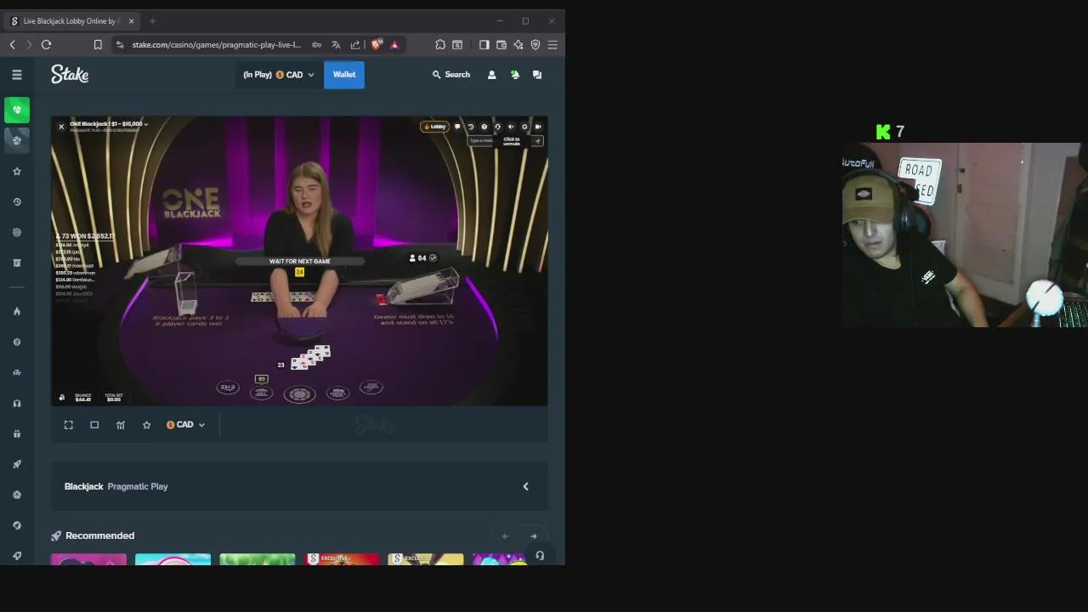Click the main center bet spot
This screenshot has width=1088, height=612.
[x=299, y=394]
